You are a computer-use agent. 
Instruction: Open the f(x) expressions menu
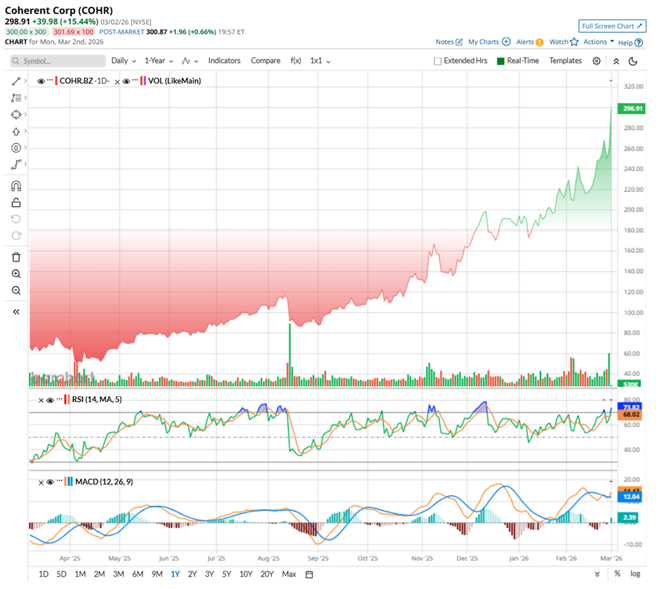296,61
